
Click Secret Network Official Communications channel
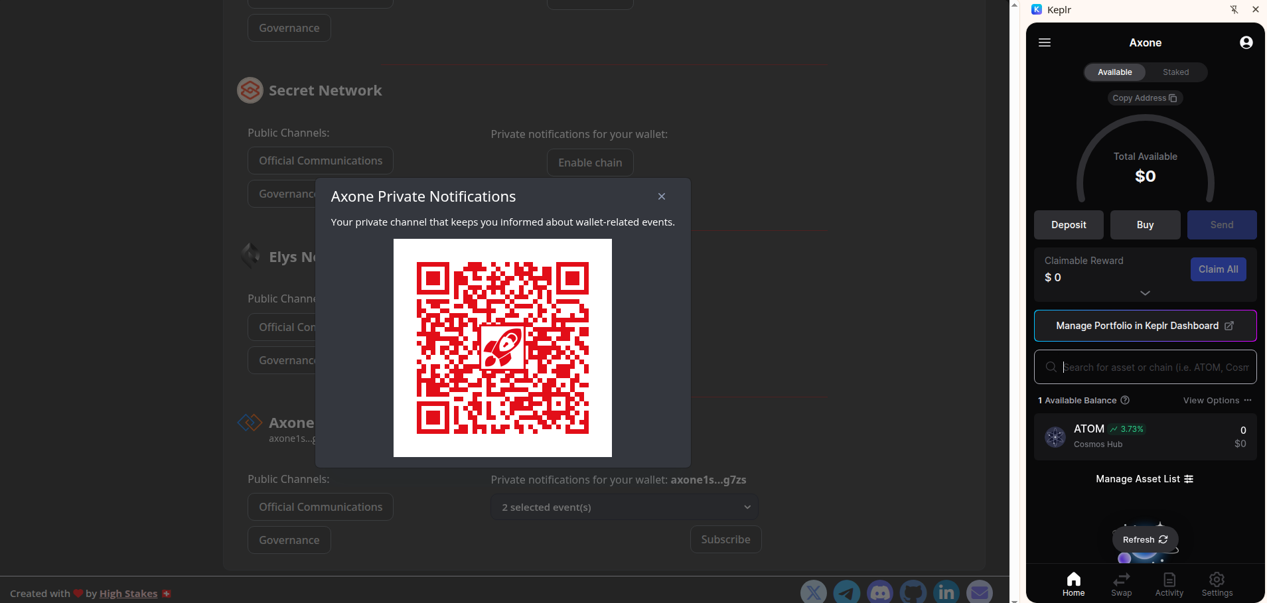tap(321, 161)
